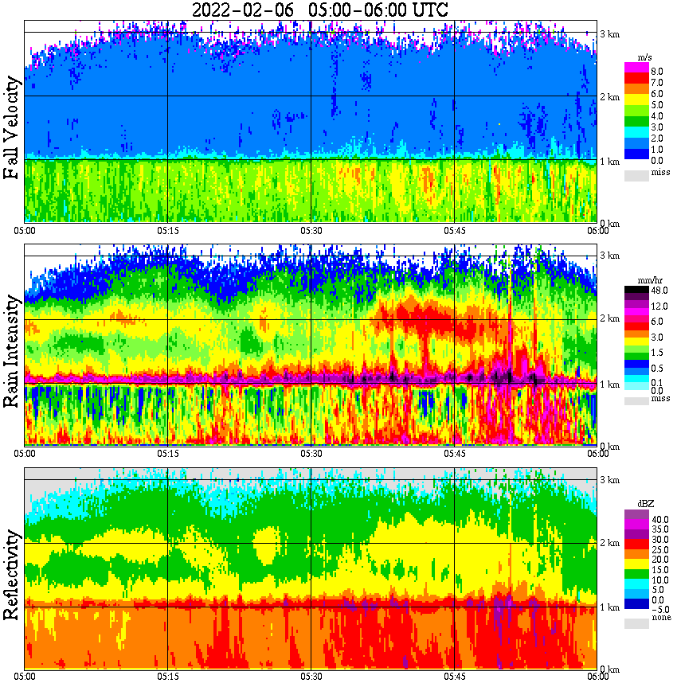Click the "05:15" tick under Fall Velocity panel
Viewport: 677px width, 691px height.
[168, 231]
